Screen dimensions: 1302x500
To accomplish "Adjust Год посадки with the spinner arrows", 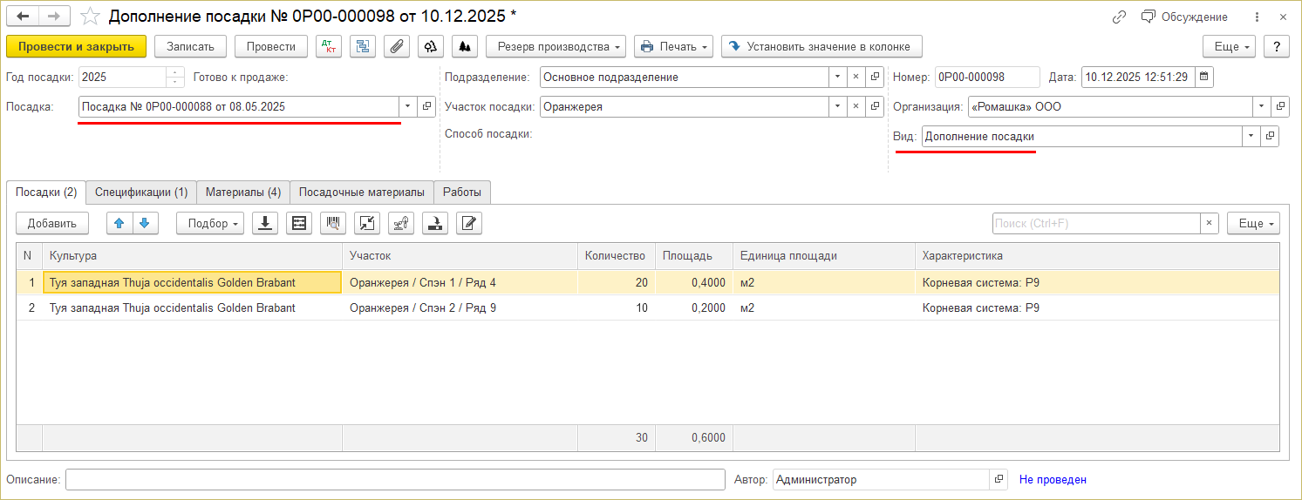I will [x=175, y=77].
